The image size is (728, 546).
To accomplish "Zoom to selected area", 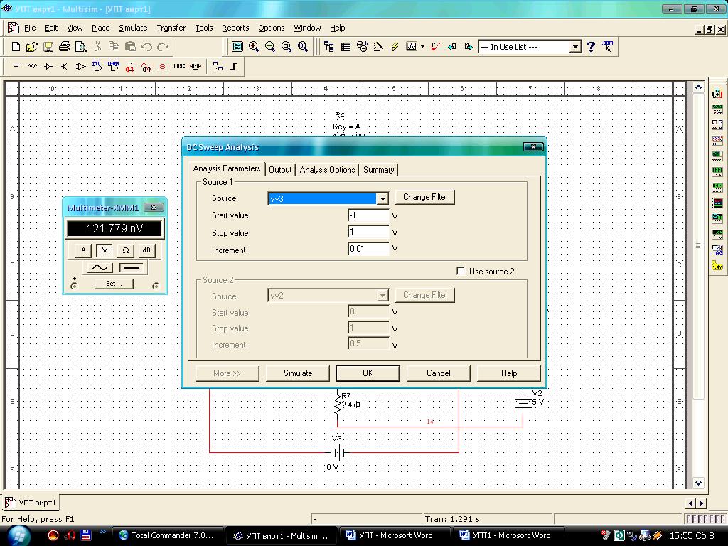I will click(287, 47).
